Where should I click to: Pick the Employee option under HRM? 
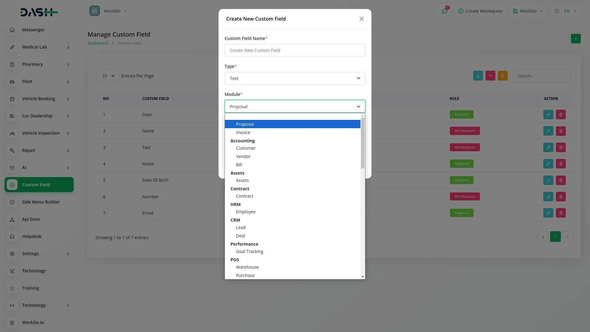246,212
